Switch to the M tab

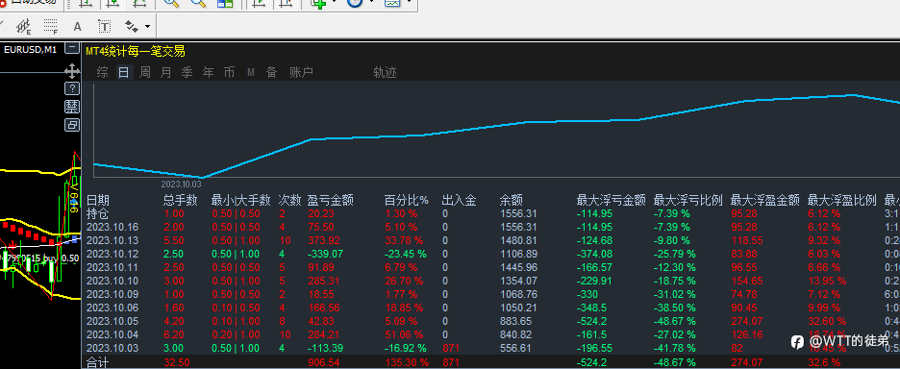[x=251, y=72]
